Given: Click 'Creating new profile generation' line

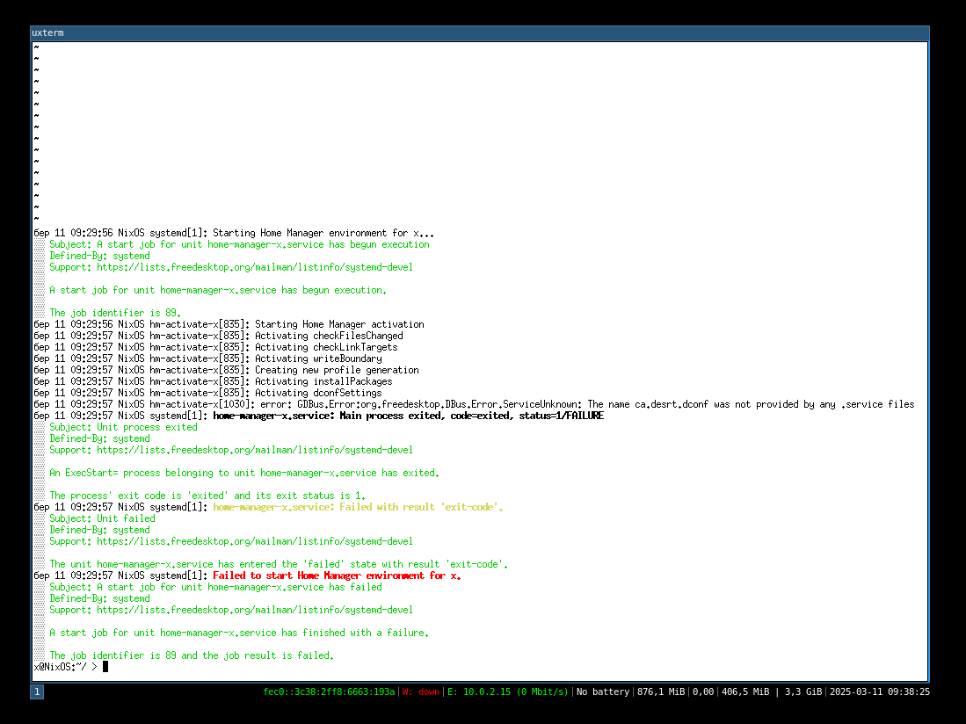Looking at the screenshot, I should click(x=226, y=370).
